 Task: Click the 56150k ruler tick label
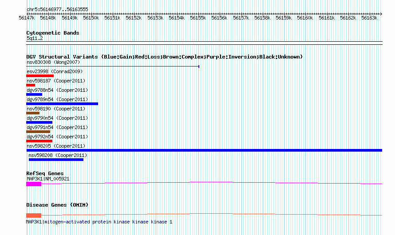click(91, 18)
